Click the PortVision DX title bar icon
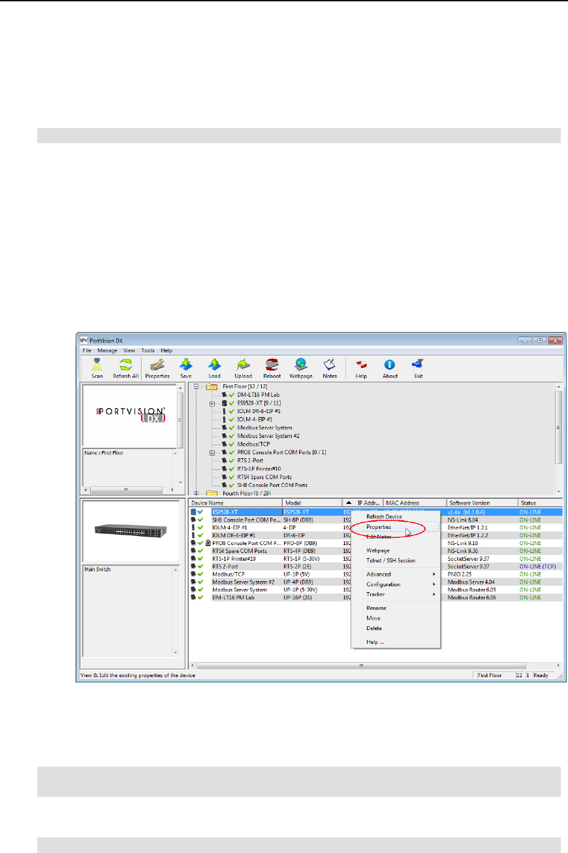This screenshot has width=568, height=853. pyautogui.click(x=84, y=341)
